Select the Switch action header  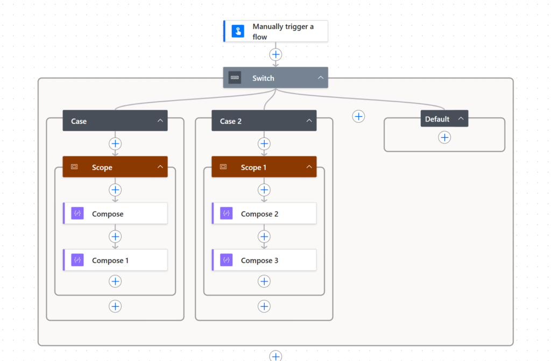[x=275, y=77]
